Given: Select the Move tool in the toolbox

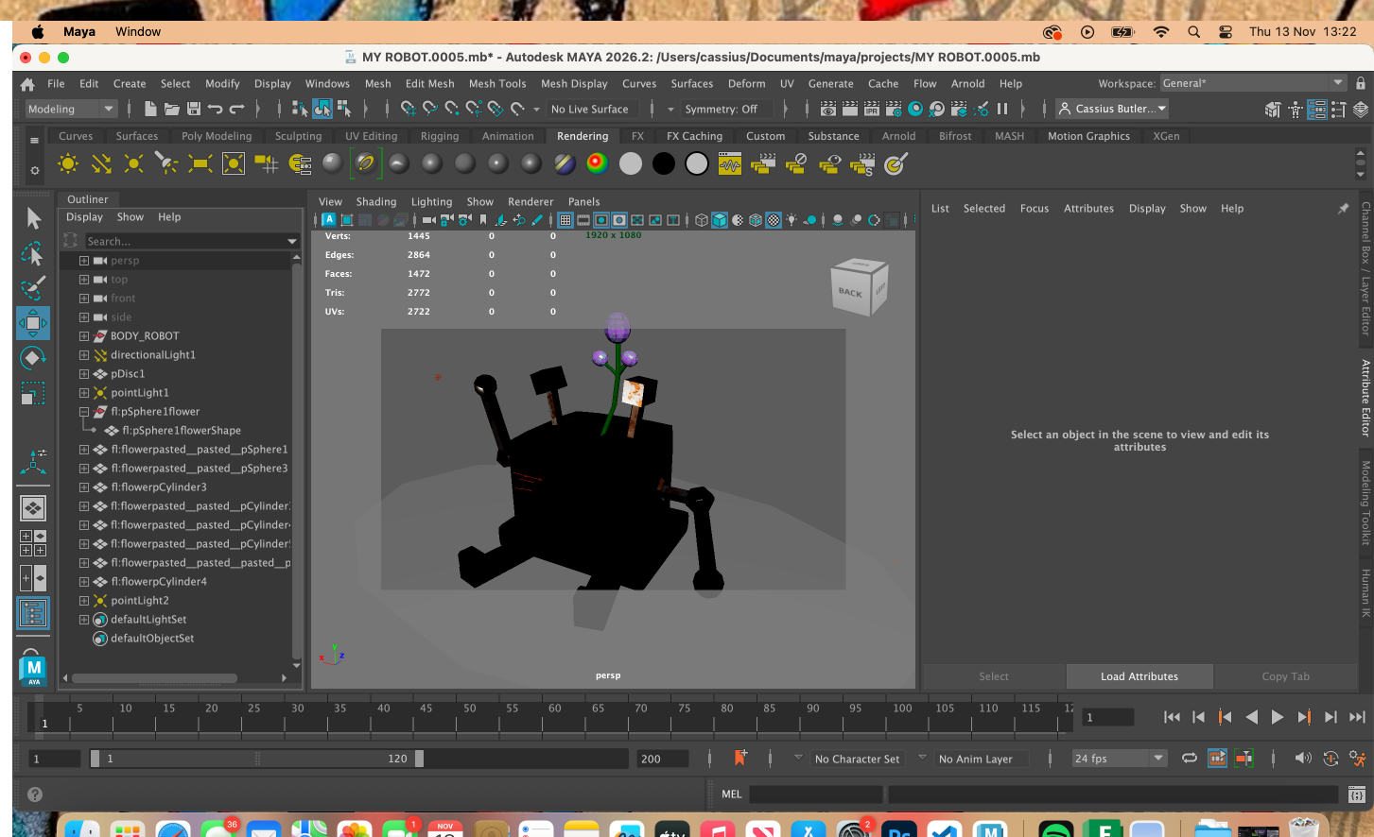Looking at the screenshot, I should click(33, 323).
